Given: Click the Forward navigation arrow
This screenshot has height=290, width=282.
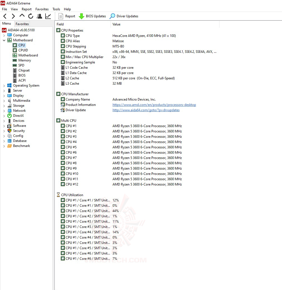Looking at the screenshot, I should [x=13, y=16].
